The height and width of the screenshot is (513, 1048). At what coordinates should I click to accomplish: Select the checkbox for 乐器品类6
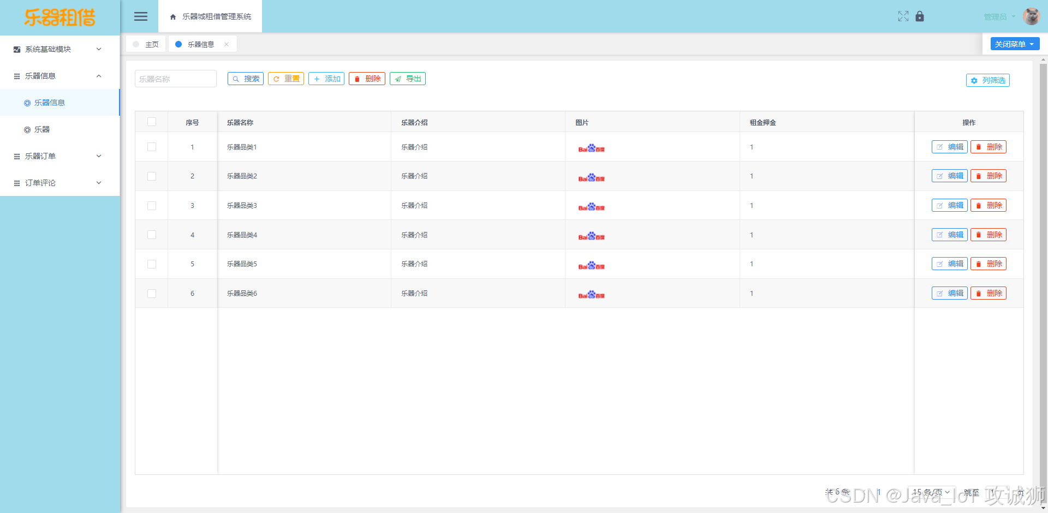point(152,294)
